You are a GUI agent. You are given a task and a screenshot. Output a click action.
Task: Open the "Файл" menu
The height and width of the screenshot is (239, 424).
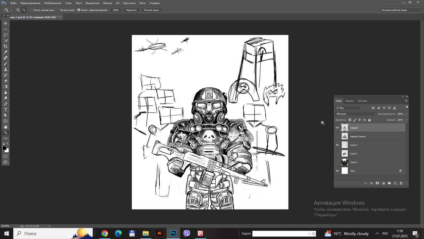pyautogui.click(x=14, y=3)
